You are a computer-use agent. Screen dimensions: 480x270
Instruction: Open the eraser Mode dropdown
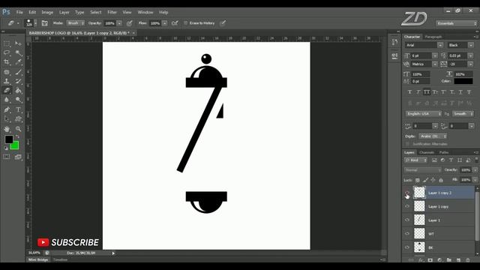pos(75,23)
